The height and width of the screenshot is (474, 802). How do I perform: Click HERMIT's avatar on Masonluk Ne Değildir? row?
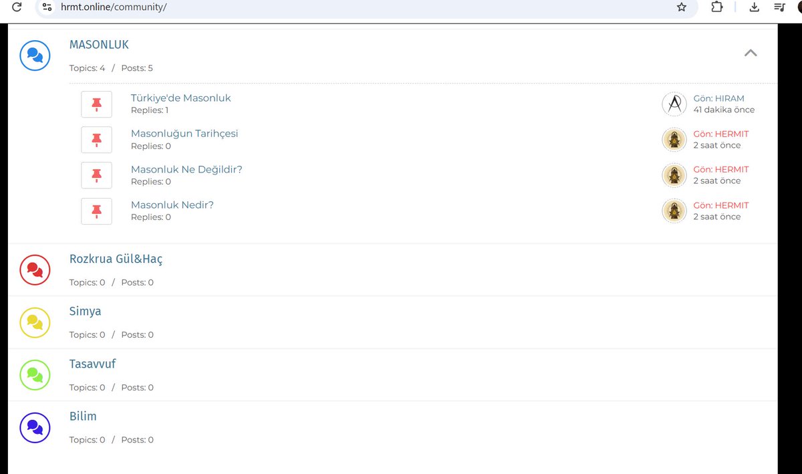674,175
